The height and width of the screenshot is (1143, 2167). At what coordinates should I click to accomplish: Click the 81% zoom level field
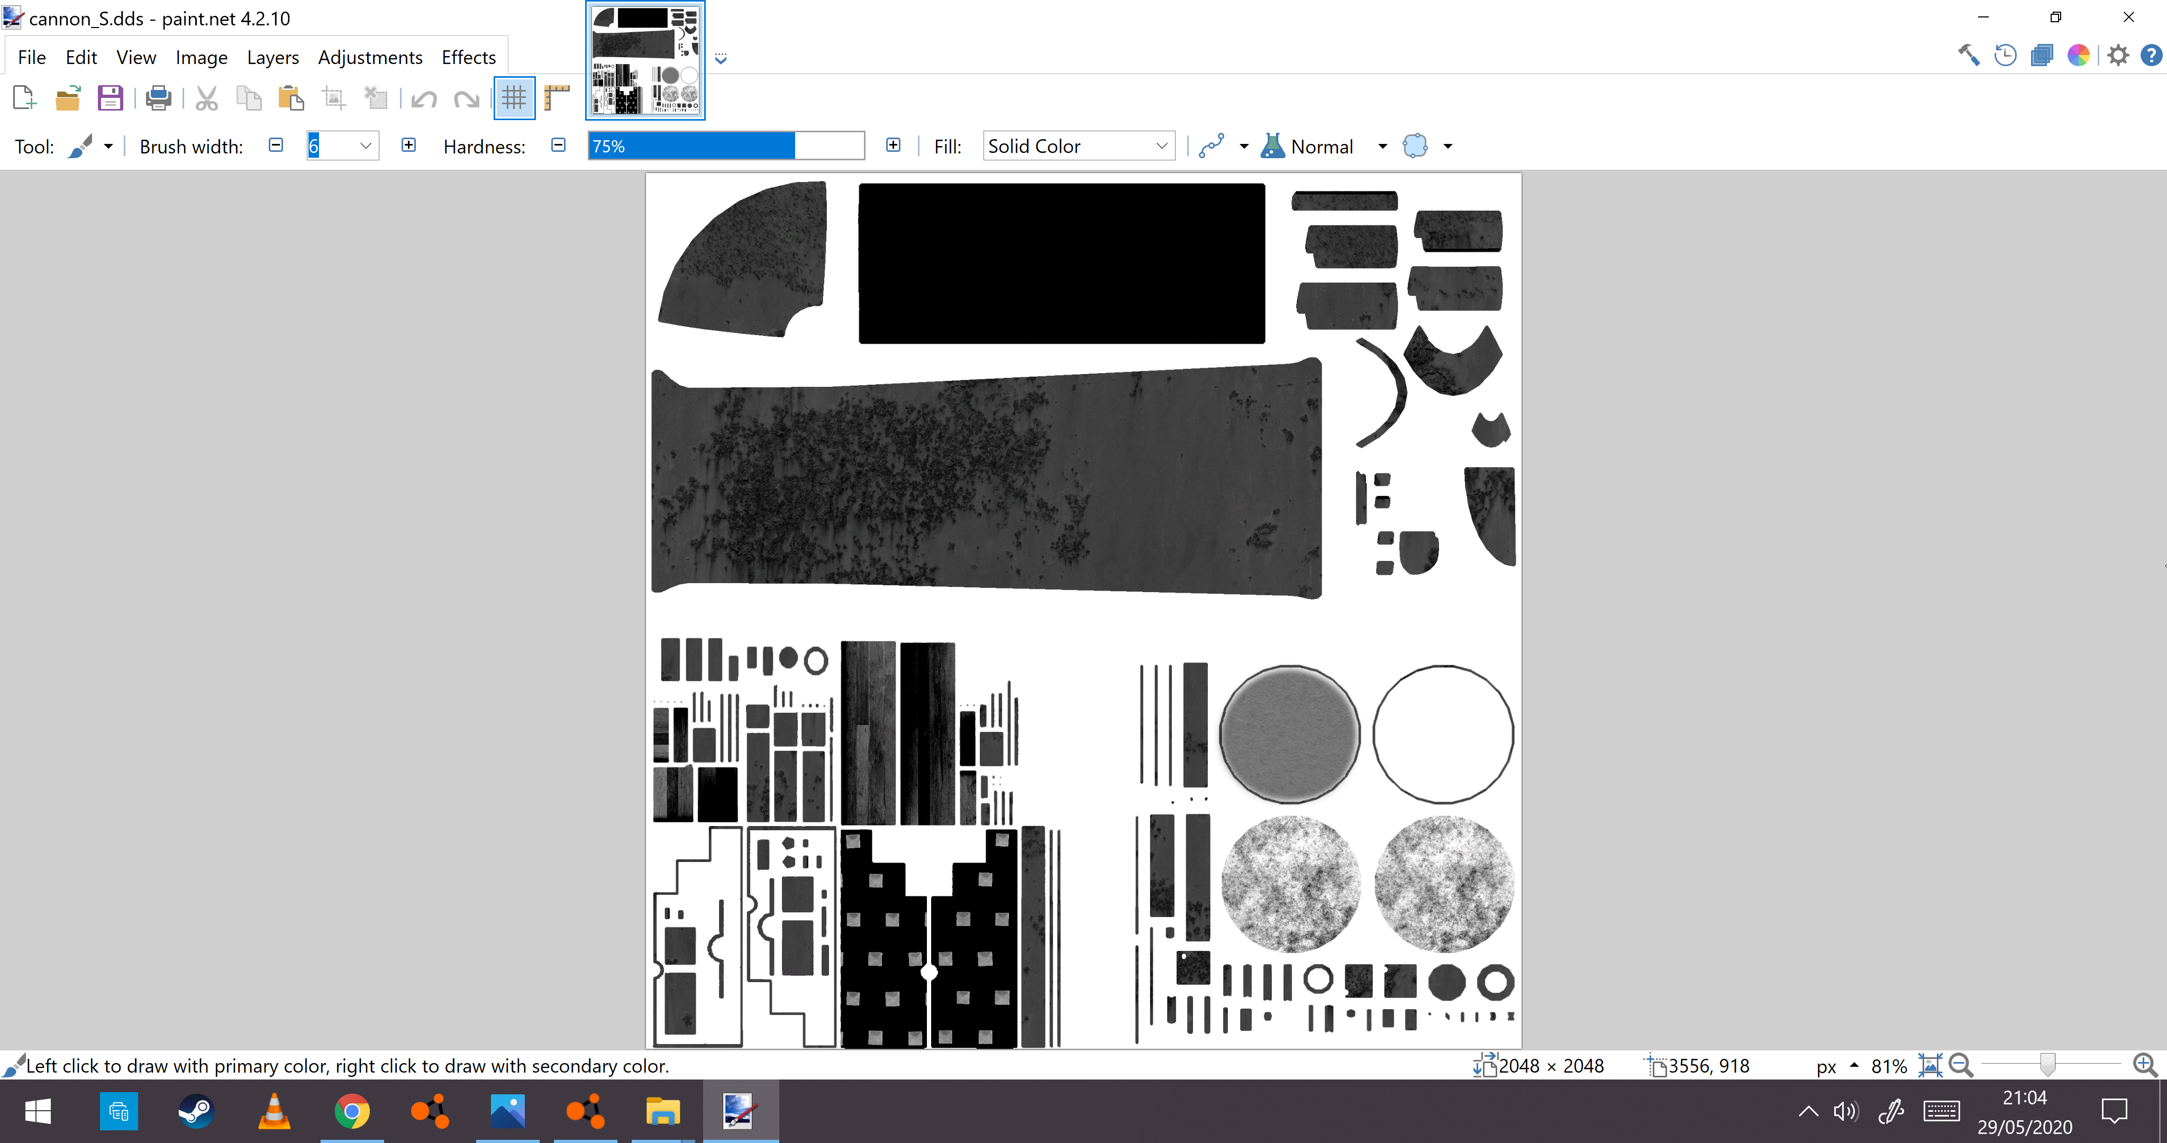click(x=1889, y=1066)
